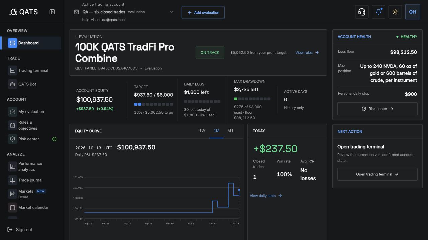Screen dimensions: 428x240
Task: Open Risk center shield icon in sidebar
Action: click(12, 139)
